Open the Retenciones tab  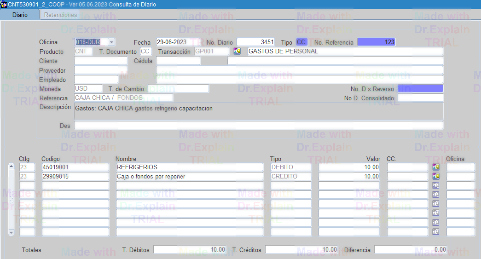[x=60, y=15]
